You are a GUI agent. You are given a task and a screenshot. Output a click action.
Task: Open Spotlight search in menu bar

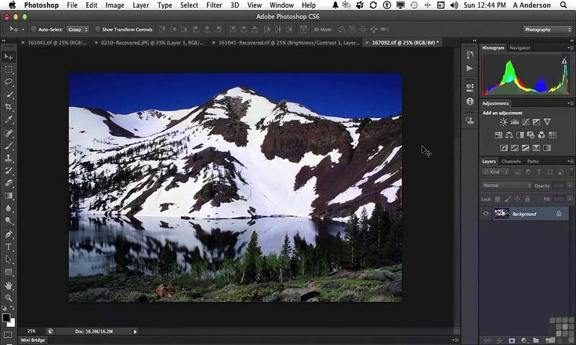coord(563,5)
